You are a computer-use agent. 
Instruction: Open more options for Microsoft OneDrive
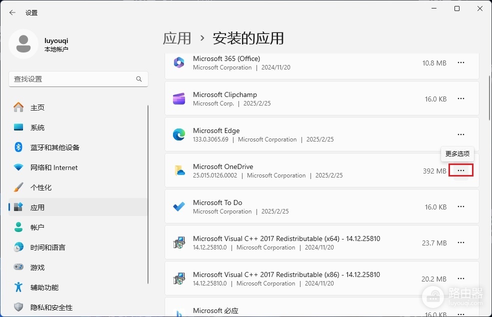click(x=461, y=170)
